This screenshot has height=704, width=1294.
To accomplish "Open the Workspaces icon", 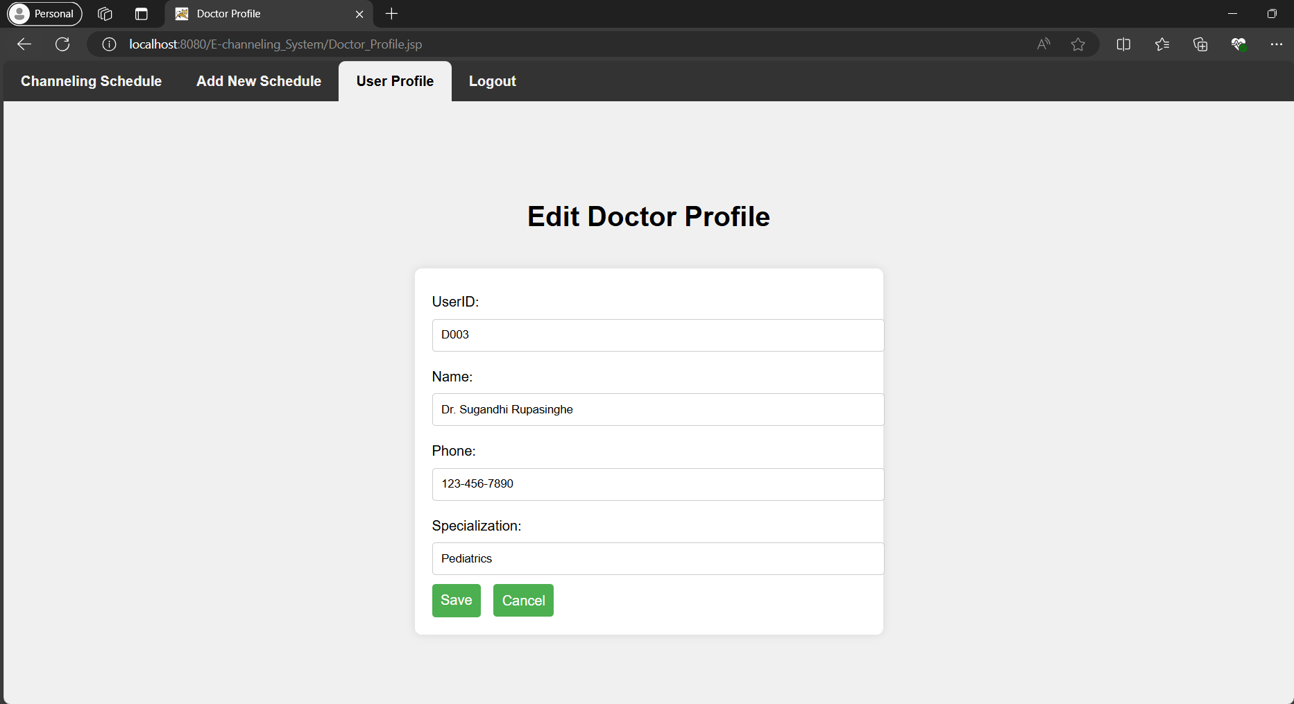I will point(105,14).
